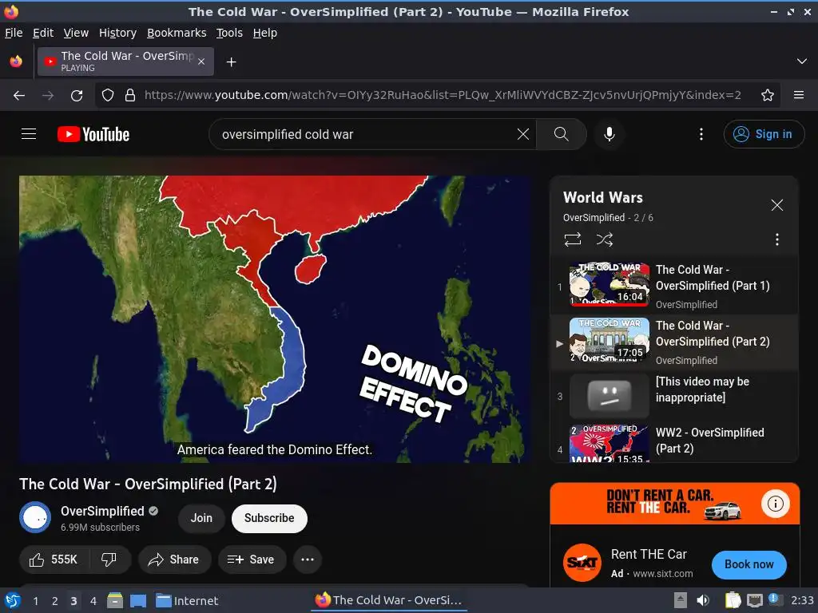Open WW2 - OverSimplified (Part 2) title

709,441
